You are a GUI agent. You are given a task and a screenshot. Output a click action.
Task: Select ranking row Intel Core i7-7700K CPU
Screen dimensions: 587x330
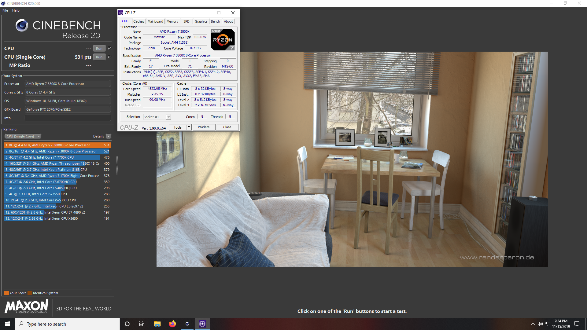pos(57,157)
